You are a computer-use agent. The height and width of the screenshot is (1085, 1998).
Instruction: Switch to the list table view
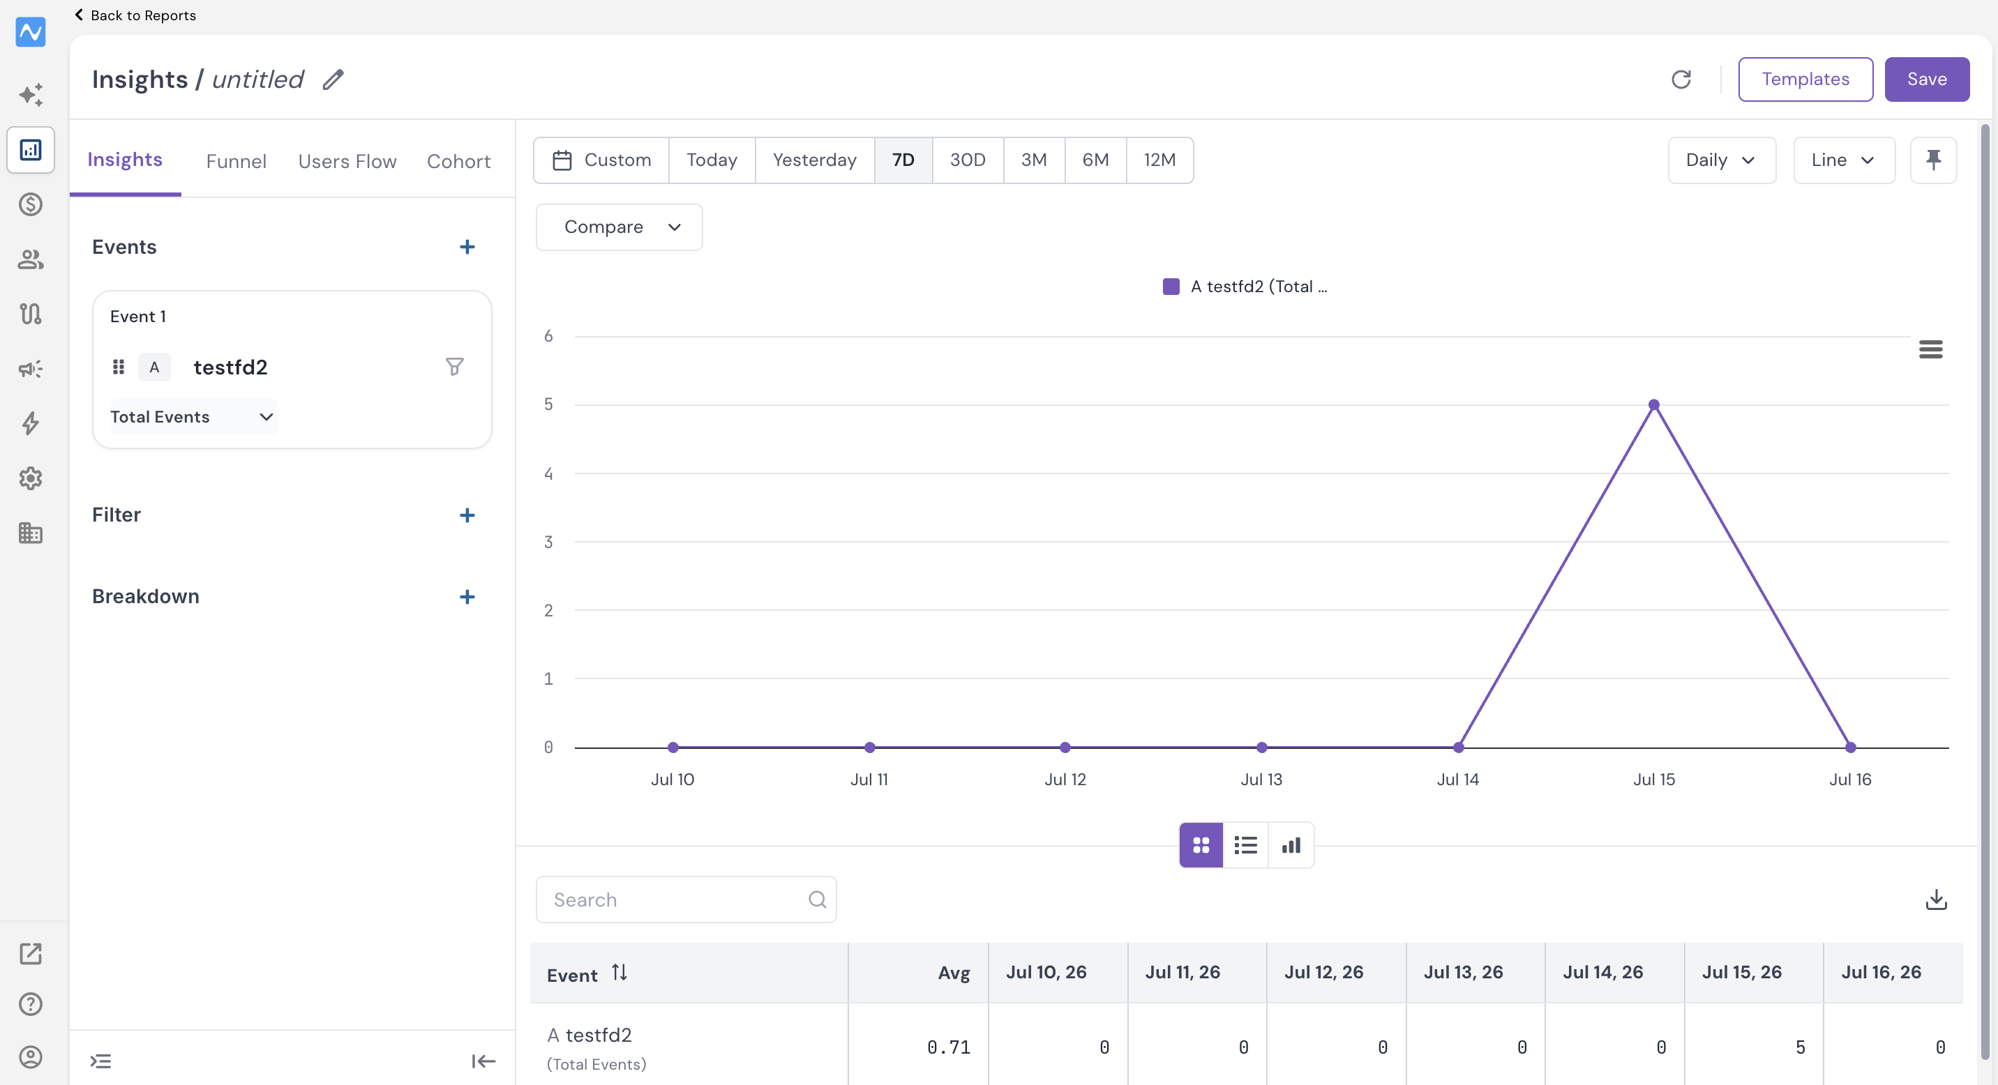1246,844
